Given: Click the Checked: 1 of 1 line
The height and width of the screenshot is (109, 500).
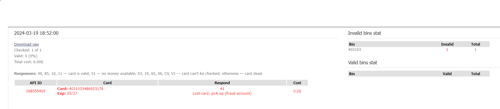Looking at the screenshot, I should (28, 50).
